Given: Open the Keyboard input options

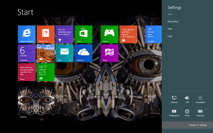Looking at the screenshot, I should click(x=200, y=112).
